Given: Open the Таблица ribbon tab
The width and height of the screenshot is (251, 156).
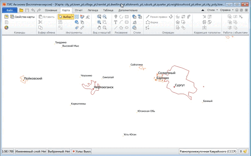Looking at the screenshot, I should click(x=108, y=10).
